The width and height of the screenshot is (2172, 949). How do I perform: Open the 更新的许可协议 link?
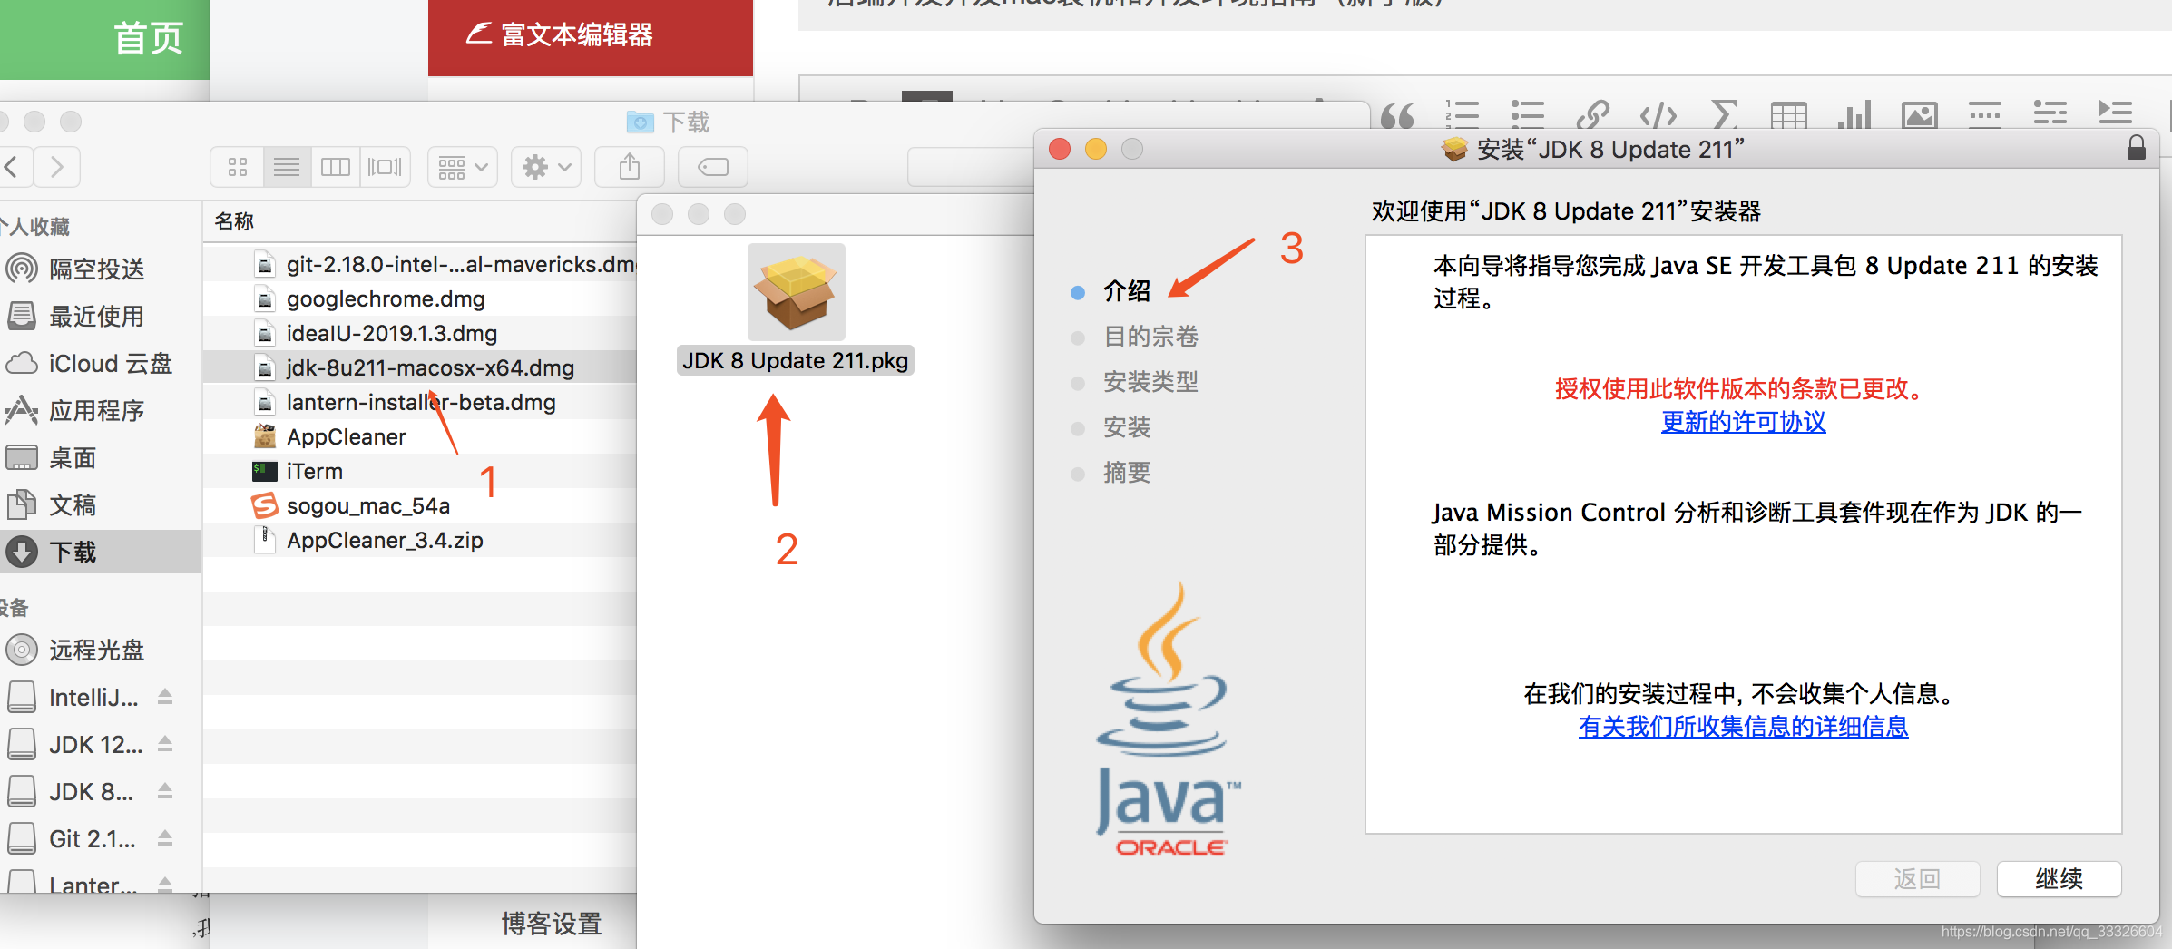1744,422
